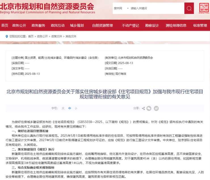Share article via WeChat icon

(149, 108)
